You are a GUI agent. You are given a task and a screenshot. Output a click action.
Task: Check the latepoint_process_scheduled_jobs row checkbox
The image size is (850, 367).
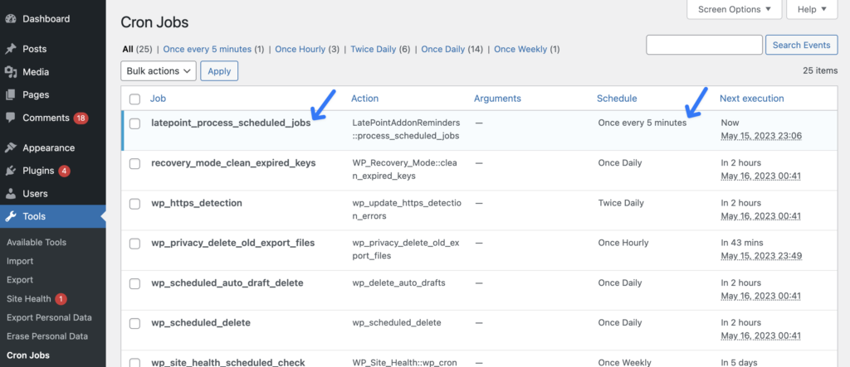[x=135, y=123]
